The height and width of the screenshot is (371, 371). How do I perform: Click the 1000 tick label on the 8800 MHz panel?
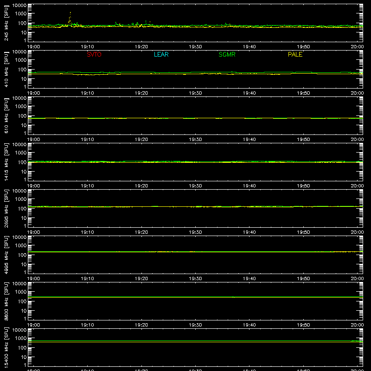pyautogui.click(x=21, y=292)
